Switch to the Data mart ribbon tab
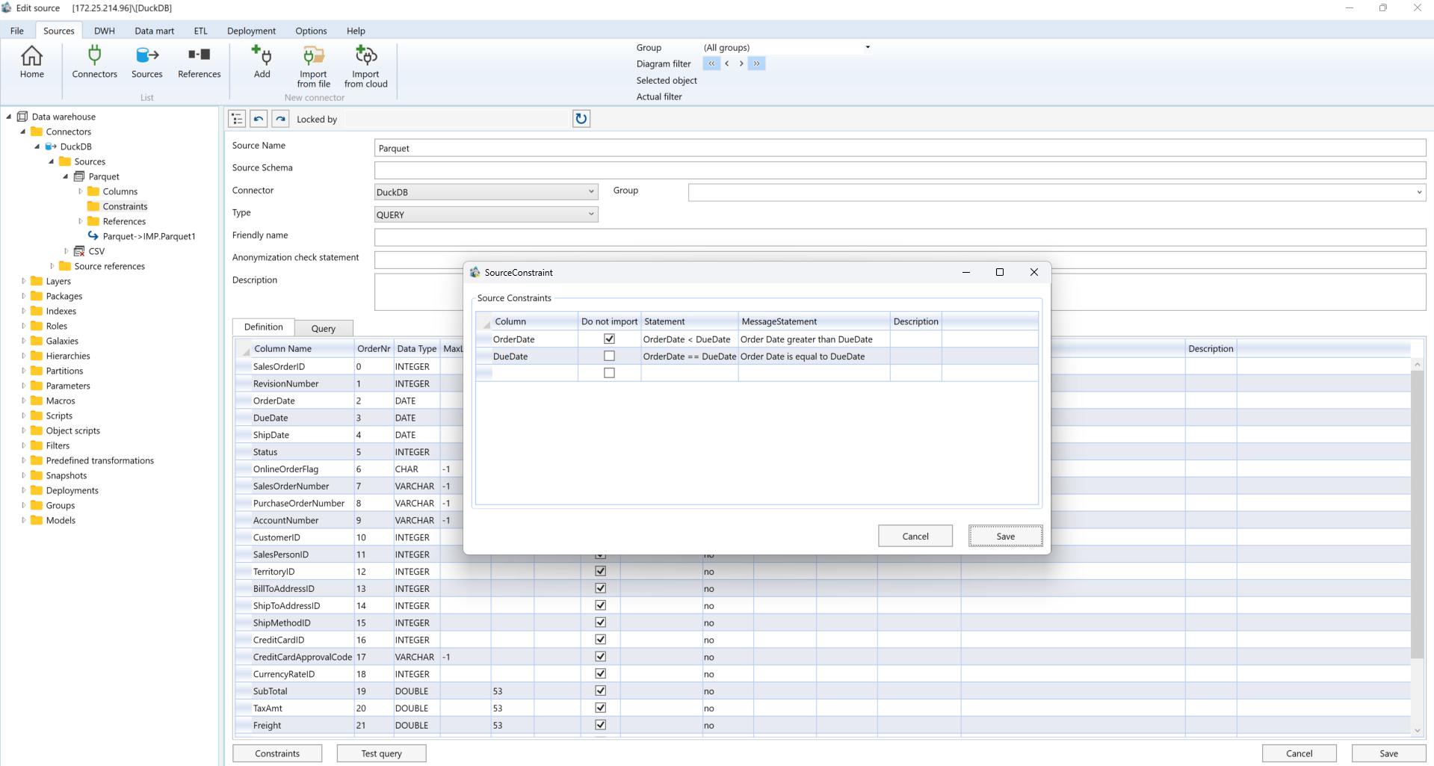 154,31
